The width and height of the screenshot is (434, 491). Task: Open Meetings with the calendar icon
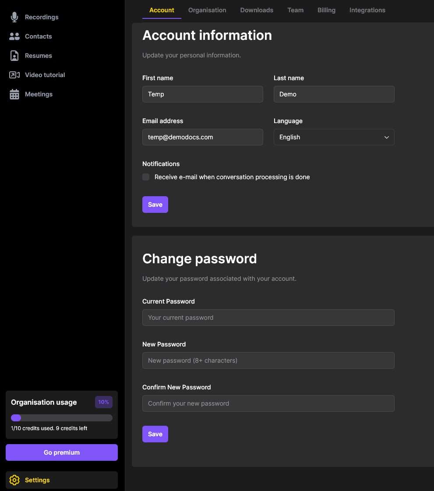pos(14,94)
